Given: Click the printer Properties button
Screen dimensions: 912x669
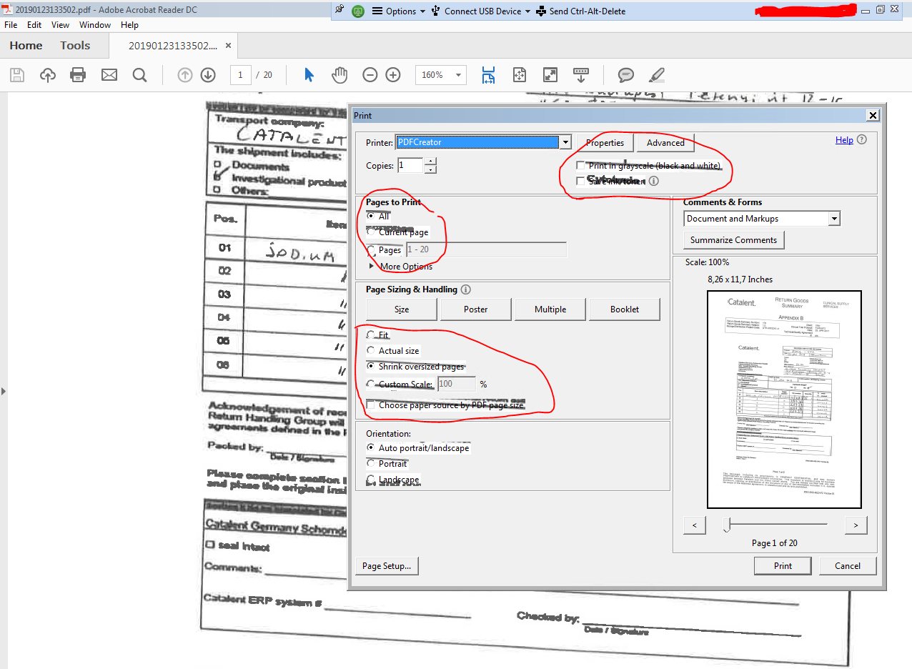Looking at the screenshot, I should (605, 143).
